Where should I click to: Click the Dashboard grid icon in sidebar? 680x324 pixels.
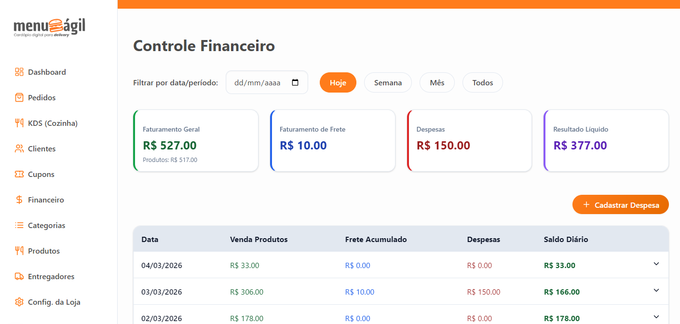pyautogui.click(x=19, y=72)
